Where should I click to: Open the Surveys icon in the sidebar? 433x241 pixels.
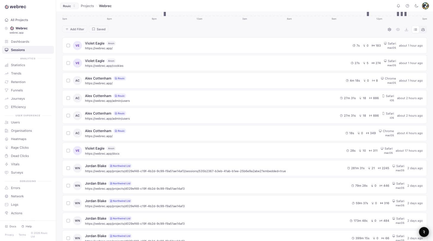(7, 172)
